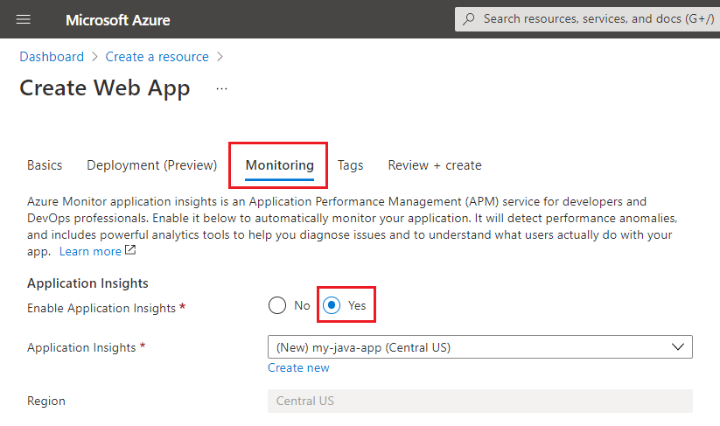Click the Enable Application Insights label
720x426 pixels.
[x=101, y=308]
